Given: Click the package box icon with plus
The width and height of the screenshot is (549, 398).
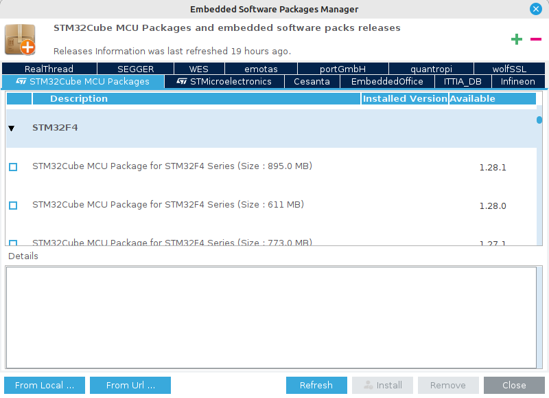Looking at the screenshot, I should point(20,39).
